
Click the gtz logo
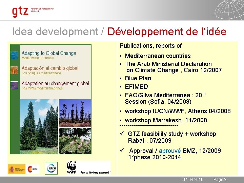click(x=20, y=12)
